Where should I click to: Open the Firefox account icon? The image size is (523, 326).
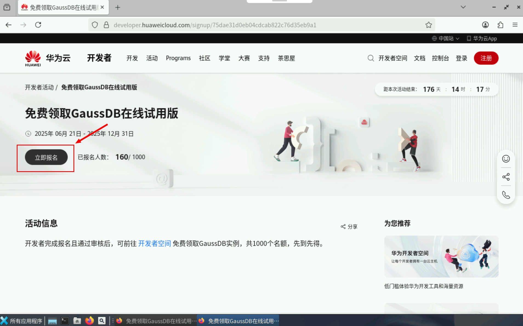[x=485, y=25]
